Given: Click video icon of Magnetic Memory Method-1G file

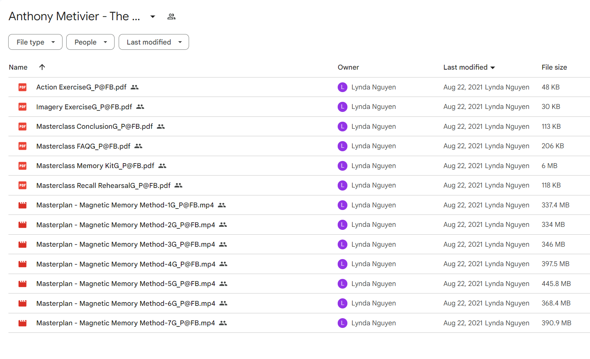Looking at the screenshot, I should point(22,205).
